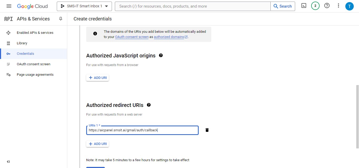Select the URIs 1 input field
The width and height of the screenshot is (359, 168).
[x=142, y=130]
